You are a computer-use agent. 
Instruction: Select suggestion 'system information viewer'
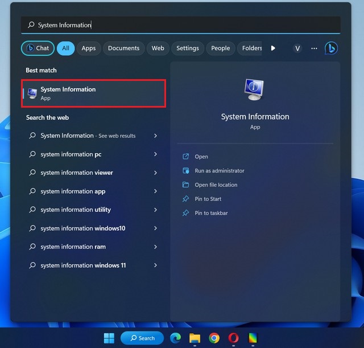point(93,173)
